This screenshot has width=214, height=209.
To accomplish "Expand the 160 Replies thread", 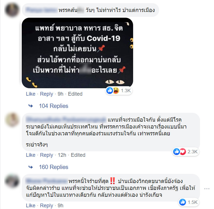I will (53, 167).
